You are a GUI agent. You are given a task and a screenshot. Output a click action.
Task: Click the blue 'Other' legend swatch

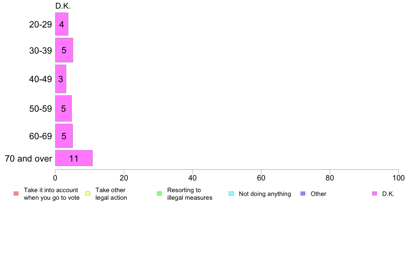coord(303,194)
